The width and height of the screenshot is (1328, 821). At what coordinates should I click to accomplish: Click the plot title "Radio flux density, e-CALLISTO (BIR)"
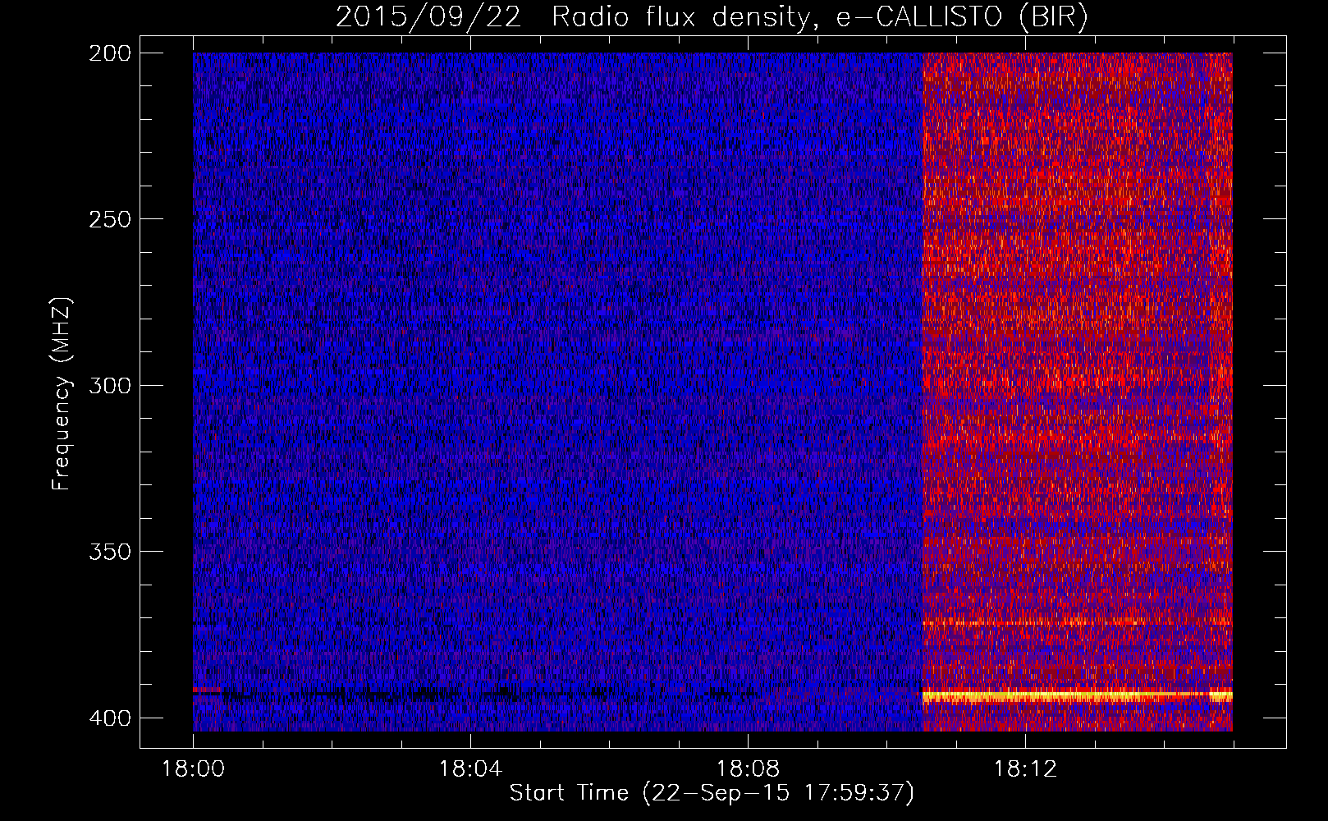click(x=819, y=17)
